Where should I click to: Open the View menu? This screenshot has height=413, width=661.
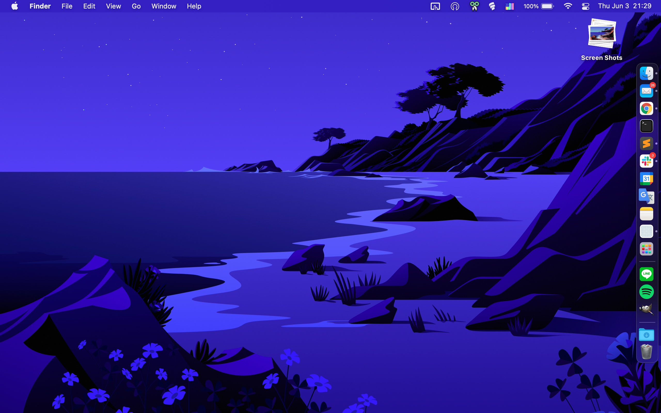[x=113, y=6]
